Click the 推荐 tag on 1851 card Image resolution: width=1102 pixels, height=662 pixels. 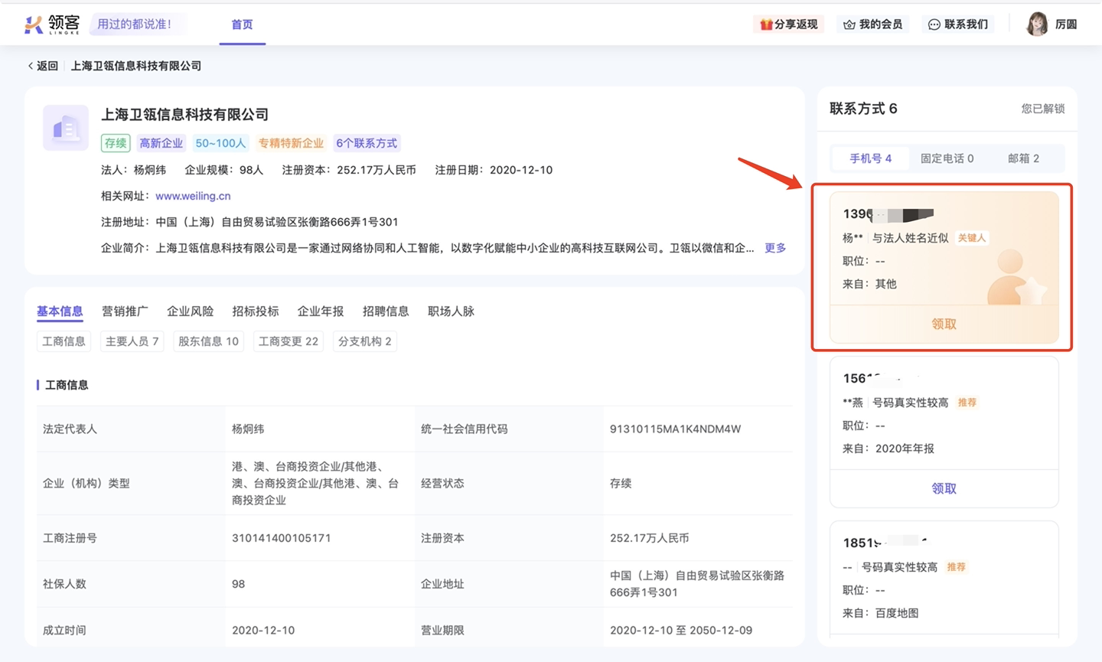[956, 567]
